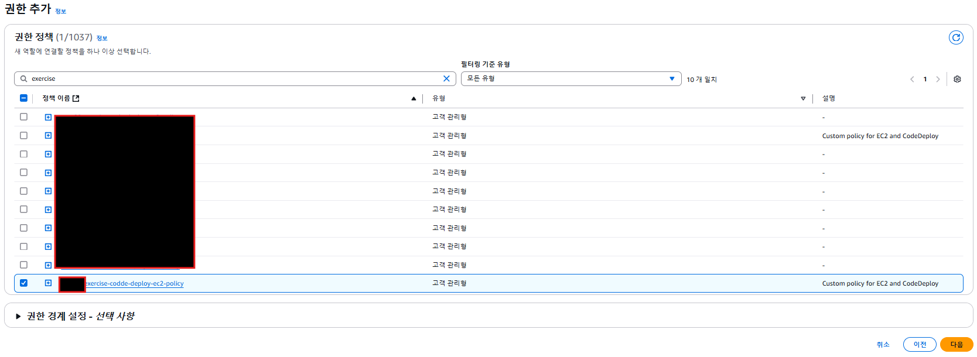
Task: Click the 취소 cancel button
Action: click(883, 345)
